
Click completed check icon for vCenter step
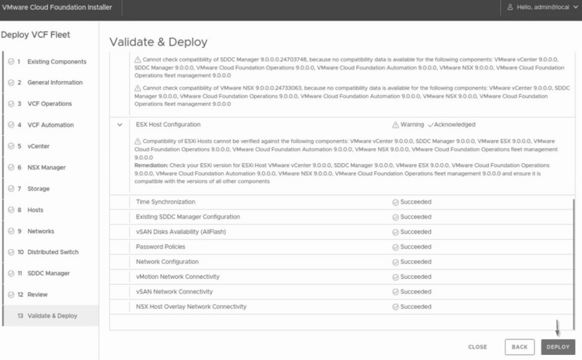(11, 146)
